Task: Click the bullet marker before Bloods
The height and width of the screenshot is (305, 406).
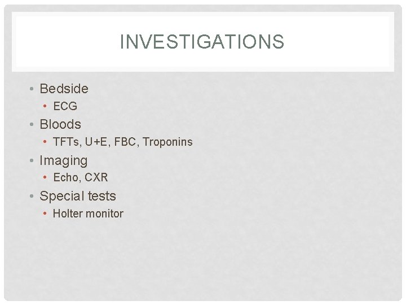Action: click(33, 125)
